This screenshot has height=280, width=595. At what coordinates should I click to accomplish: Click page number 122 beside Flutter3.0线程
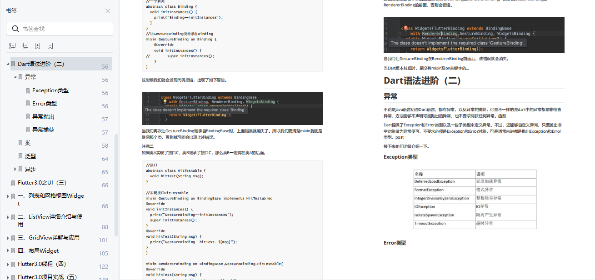coord(103,267)
